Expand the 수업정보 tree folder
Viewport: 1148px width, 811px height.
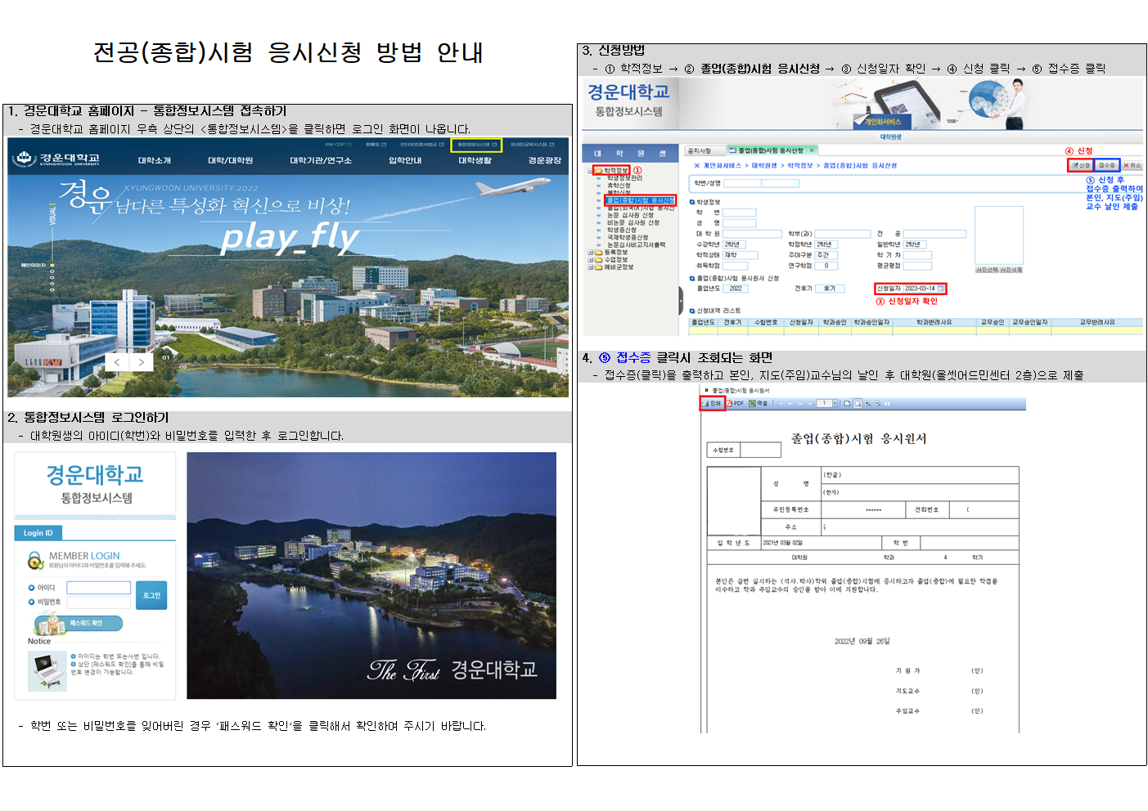[590, 260]
